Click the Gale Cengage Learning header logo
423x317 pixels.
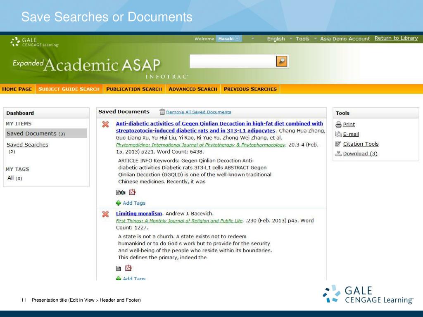[x=34, y=42]
